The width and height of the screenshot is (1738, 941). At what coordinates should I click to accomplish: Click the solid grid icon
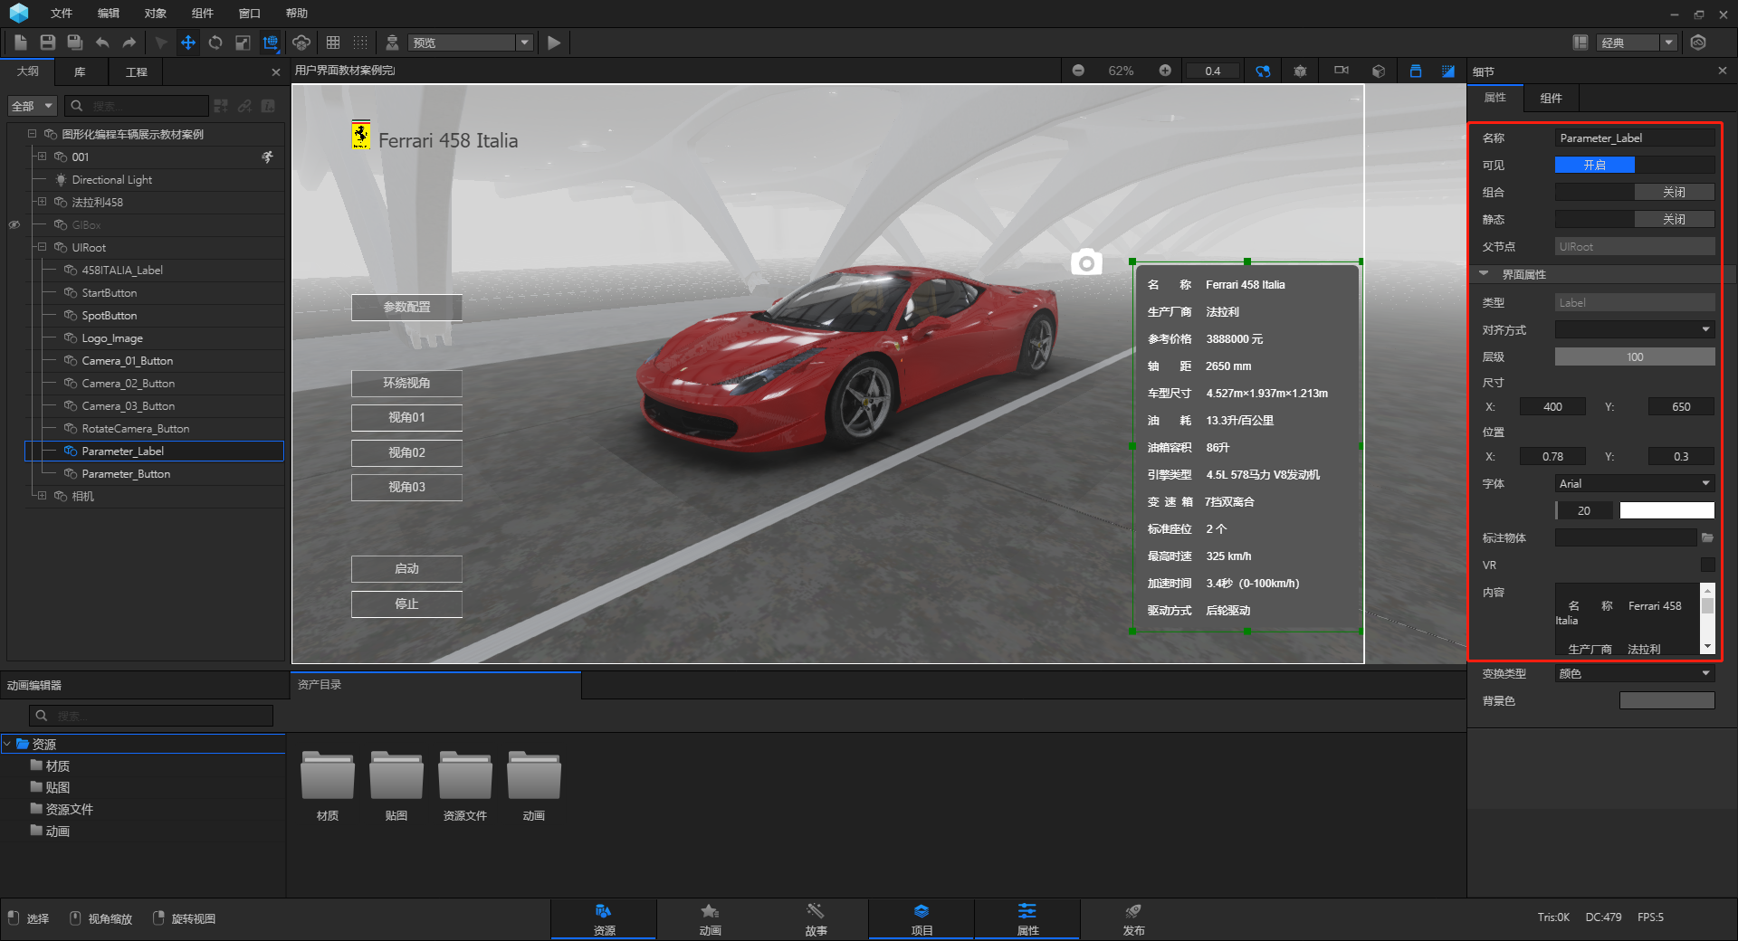click(x=333, y=43)
